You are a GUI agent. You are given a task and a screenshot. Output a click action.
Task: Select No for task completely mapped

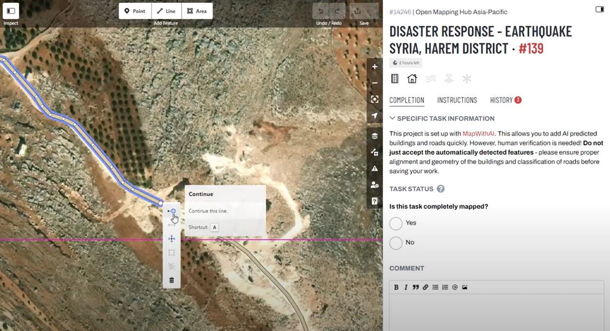click(396, 243)
